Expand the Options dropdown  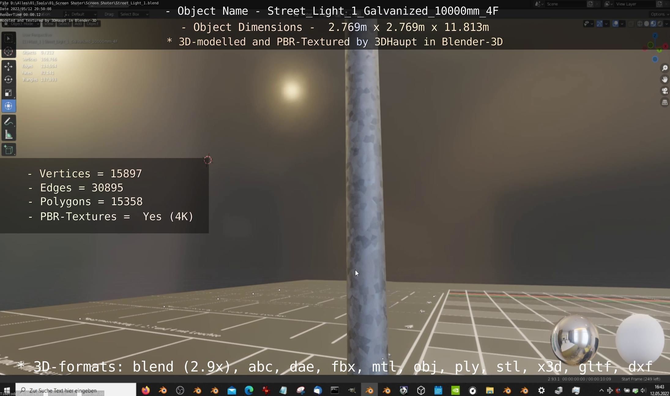point(659,14)
